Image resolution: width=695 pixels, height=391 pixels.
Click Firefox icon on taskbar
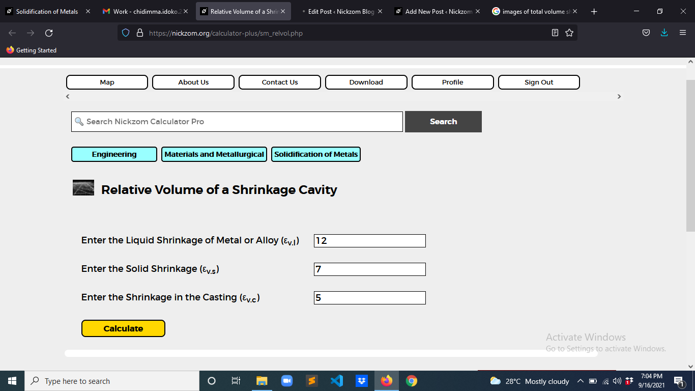click(387, 381)
